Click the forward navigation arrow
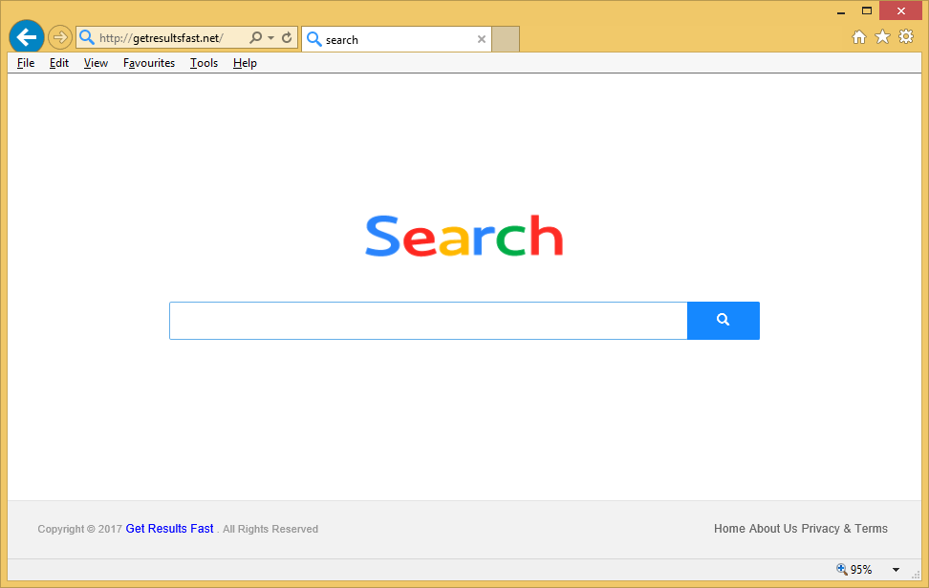The height and width of the screenshot is (588, 929). click(x=59, y=38)
